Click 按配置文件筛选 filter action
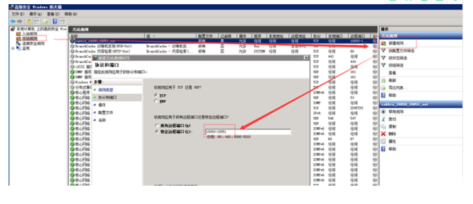 (401, 51)
